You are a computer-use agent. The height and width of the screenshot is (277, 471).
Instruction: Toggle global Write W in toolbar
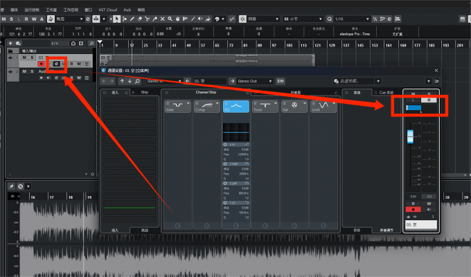[34, 19]
